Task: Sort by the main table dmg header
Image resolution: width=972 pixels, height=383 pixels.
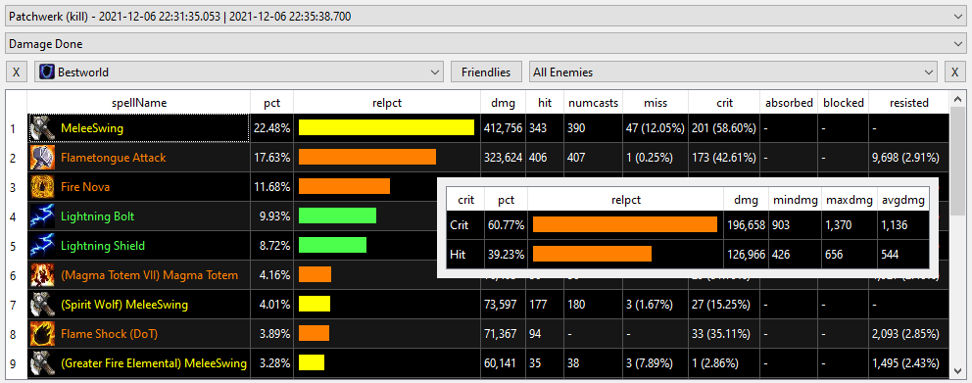Action: (504, 103)
